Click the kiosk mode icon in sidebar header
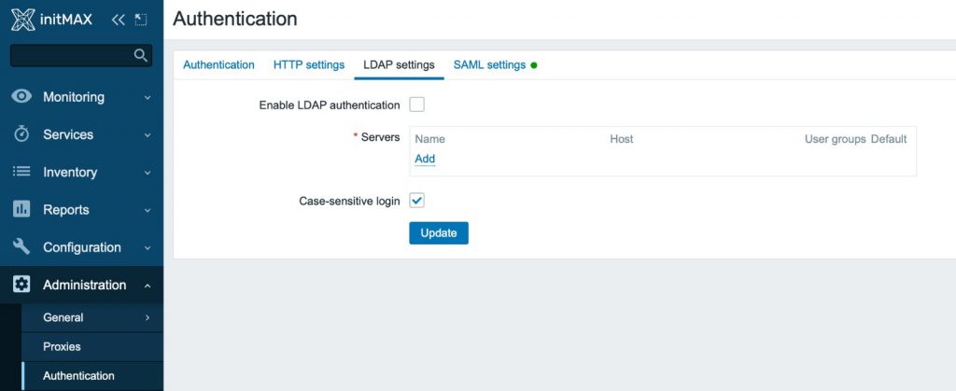The height and width of the screenshot is (391, 956). tap(141, 19)
